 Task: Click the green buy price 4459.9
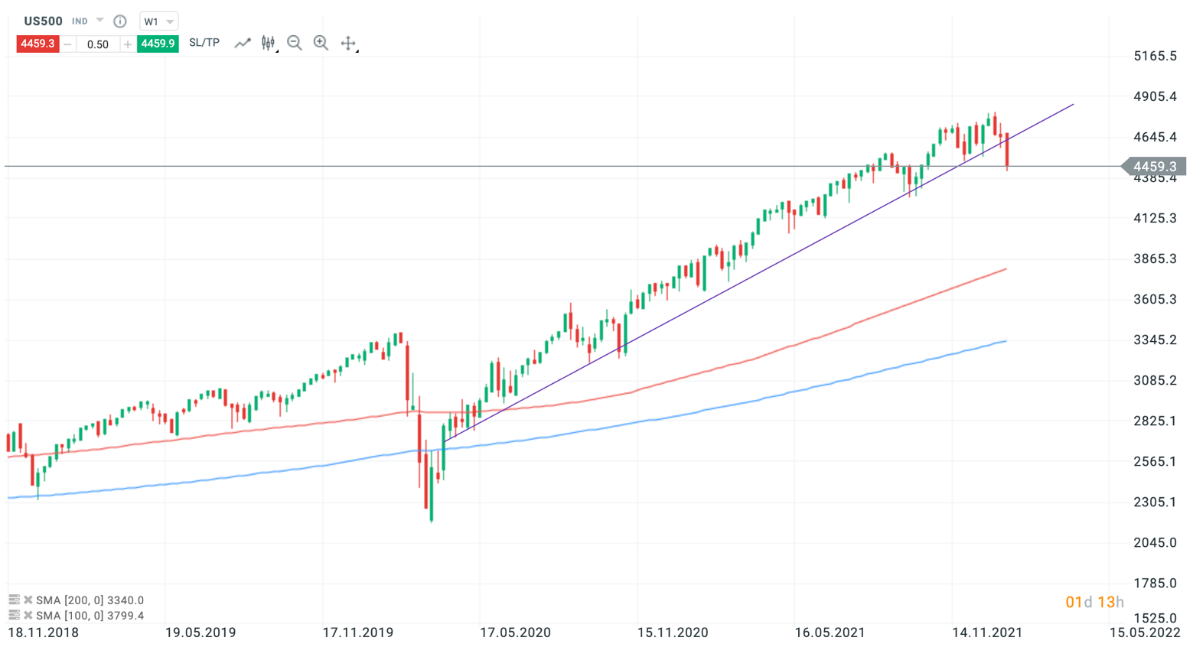coord(158,44)
